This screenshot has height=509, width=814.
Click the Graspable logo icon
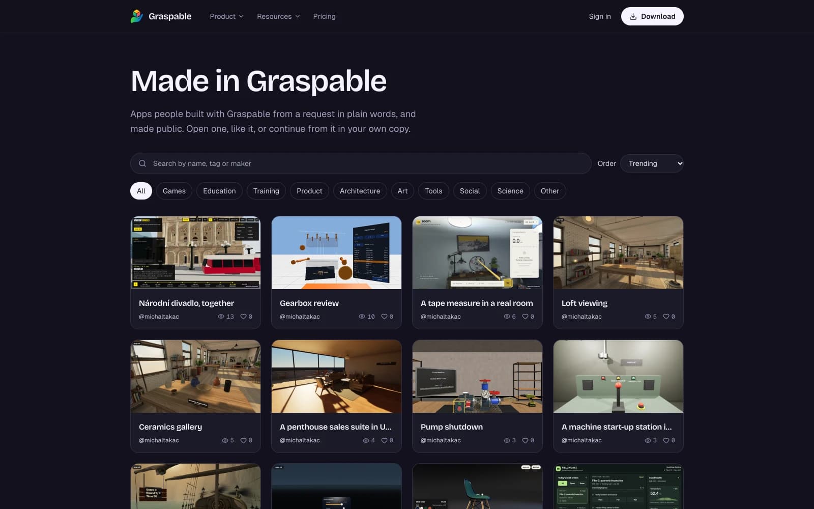[x=137, y=16]
